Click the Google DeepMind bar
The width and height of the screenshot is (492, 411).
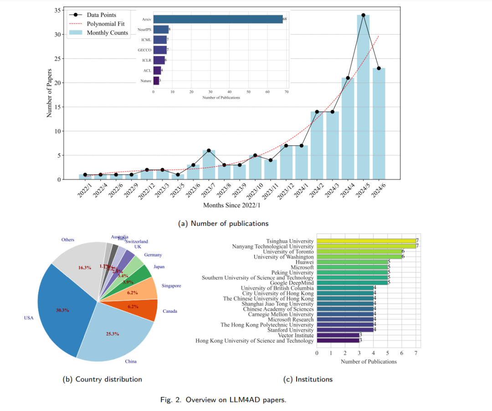pyautogui.click(x=352, y=283)
